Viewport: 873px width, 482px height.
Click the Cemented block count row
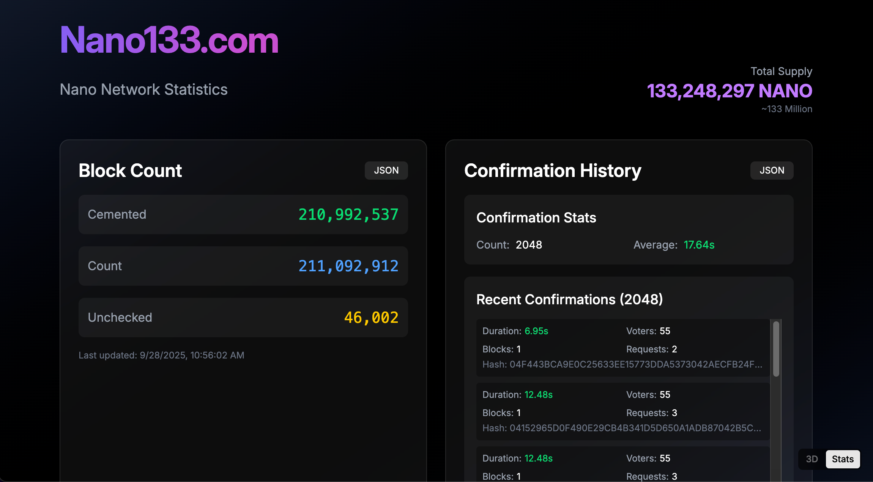point(243,214)
